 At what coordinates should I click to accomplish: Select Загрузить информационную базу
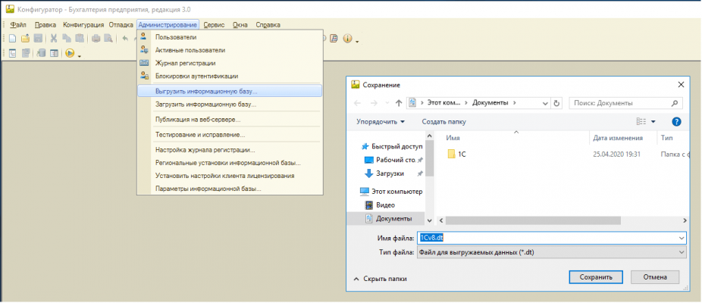[230, 105]
